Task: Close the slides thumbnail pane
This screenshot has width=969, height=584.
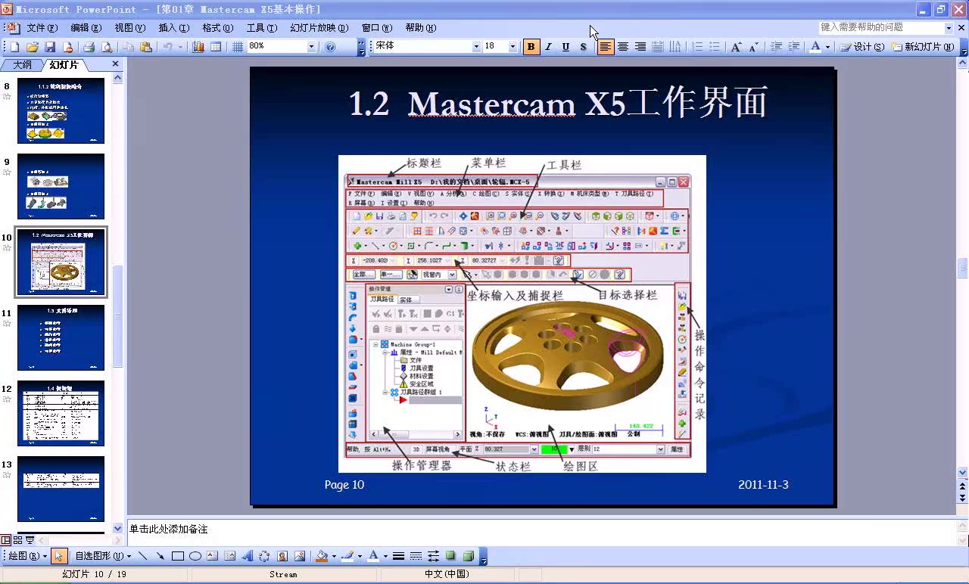Action: tap(116, 64)
